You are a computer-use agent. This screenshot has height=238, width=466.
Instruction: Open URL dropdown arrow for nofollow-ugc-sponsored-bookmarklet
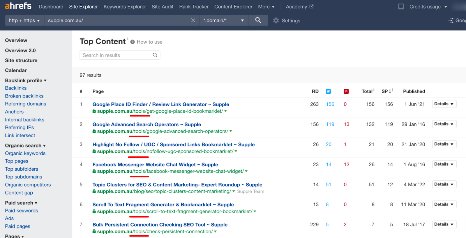pos(236,151)
